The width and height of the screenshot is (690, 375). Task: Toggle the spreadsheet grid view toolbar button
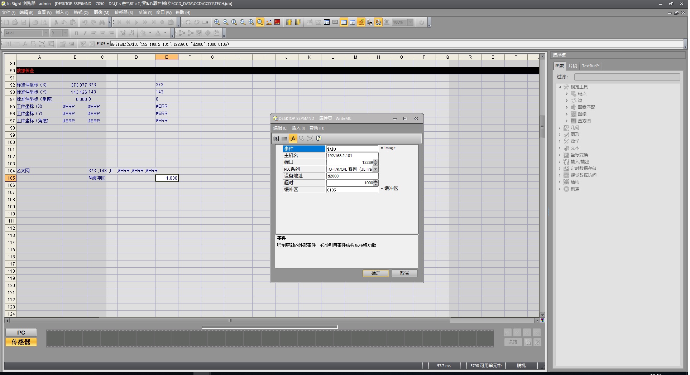click(x=344, y=22)
